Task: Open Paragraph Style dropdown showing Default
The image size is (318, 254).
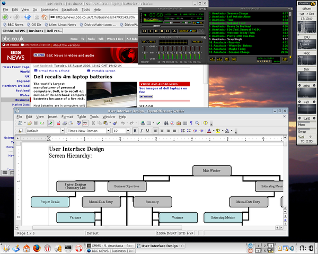Action: point(63,131)
